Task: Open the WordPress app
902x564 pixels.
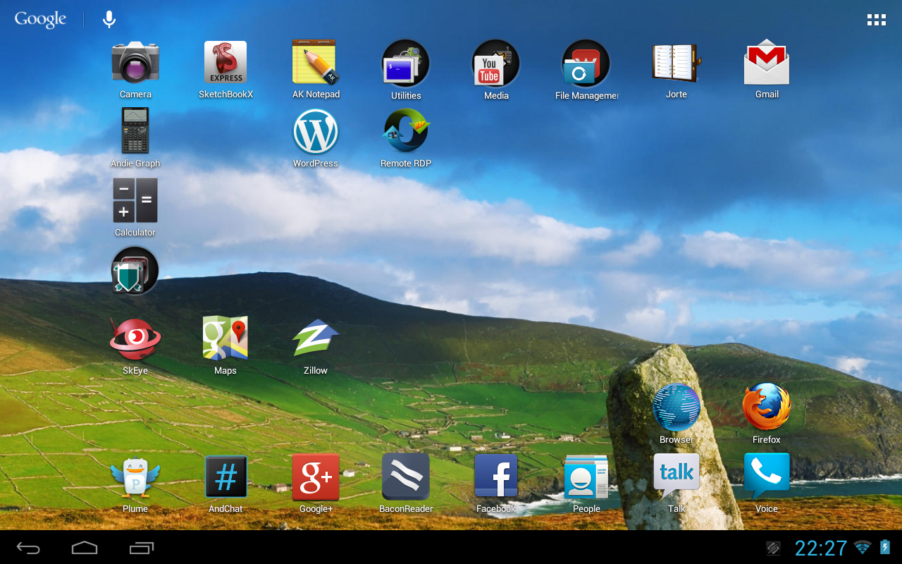Action: point(316,137)
